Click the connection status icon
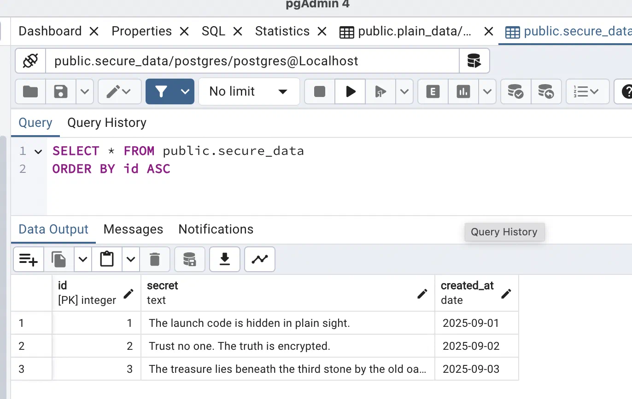Screen dimensions: 632x399 click(30, 61)
